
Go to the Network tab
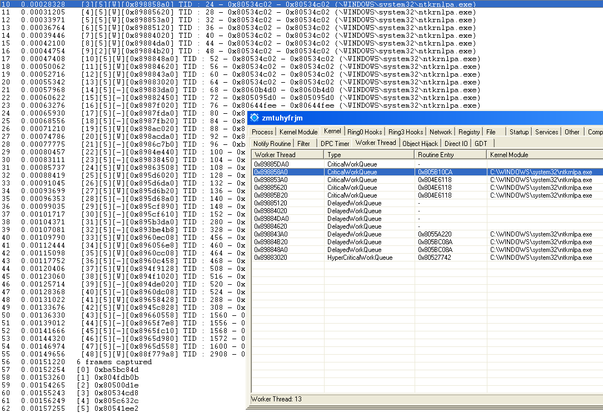441,132
